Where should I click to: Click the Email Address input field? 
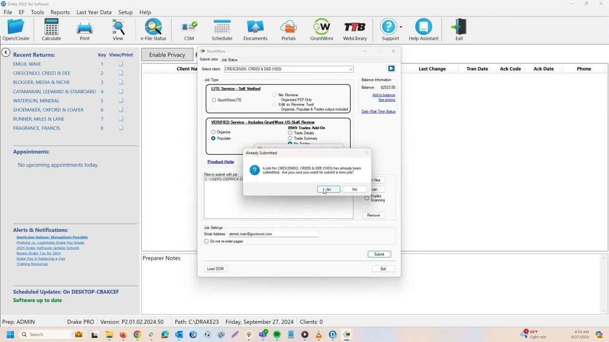click(x=273, y=234)
